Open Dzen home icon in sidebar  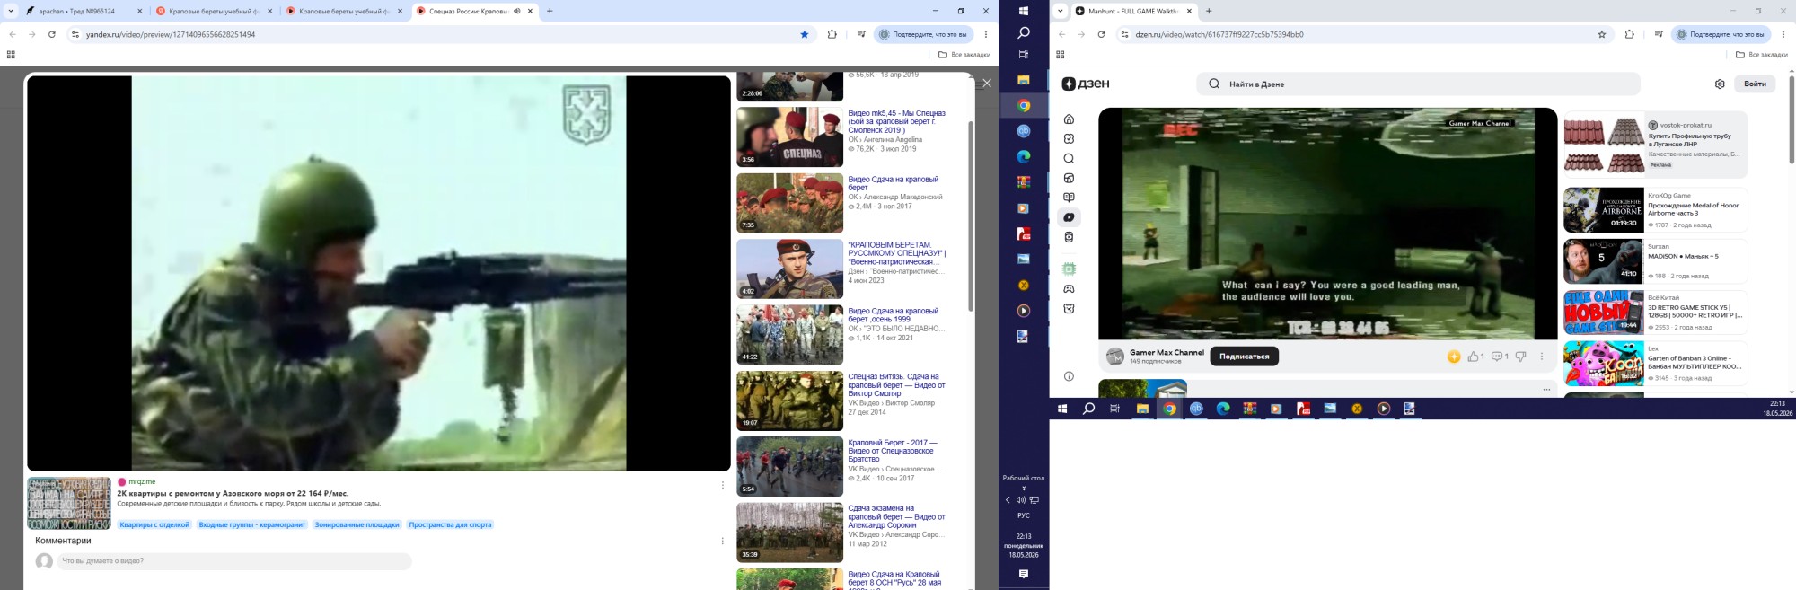(1069, 119)
